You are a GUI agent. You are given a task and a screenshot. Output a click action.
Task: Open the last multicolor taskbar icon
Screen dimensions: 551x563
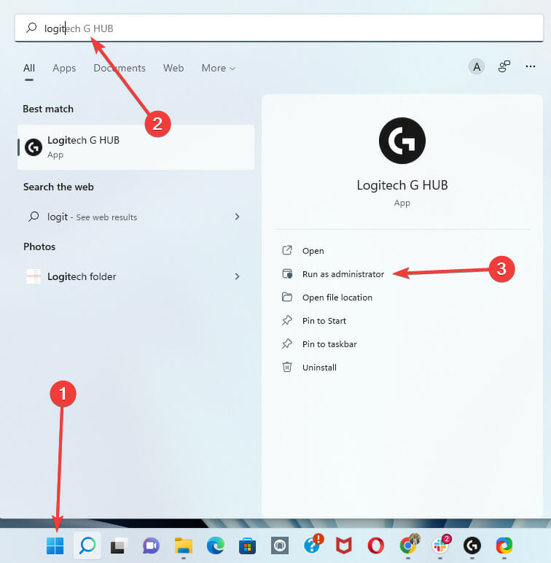504,545
